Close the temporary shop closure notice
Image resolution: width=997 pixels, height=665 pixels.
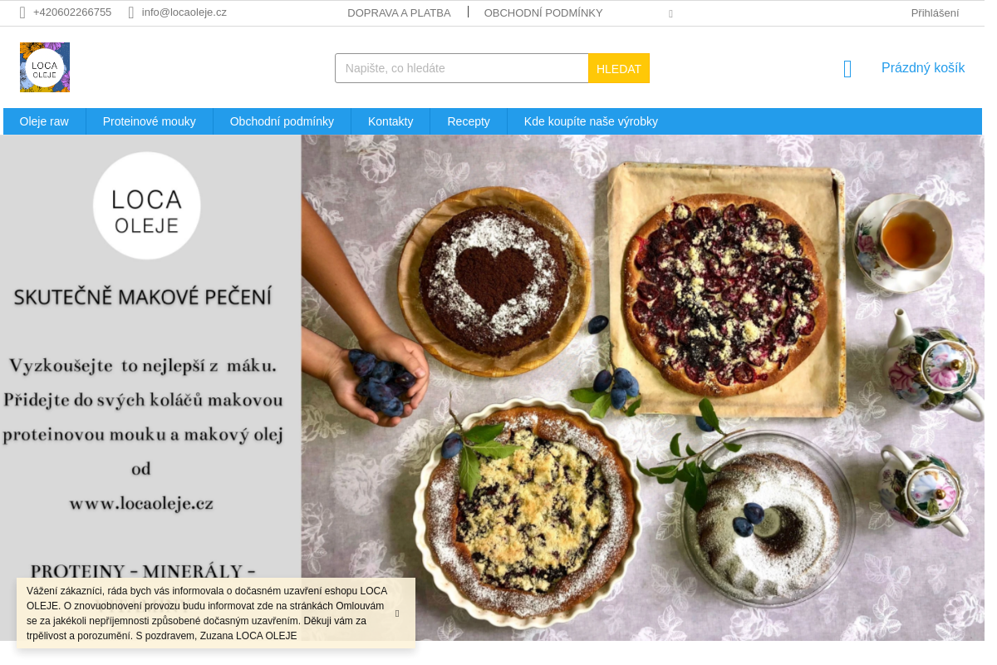pos(397,613)
